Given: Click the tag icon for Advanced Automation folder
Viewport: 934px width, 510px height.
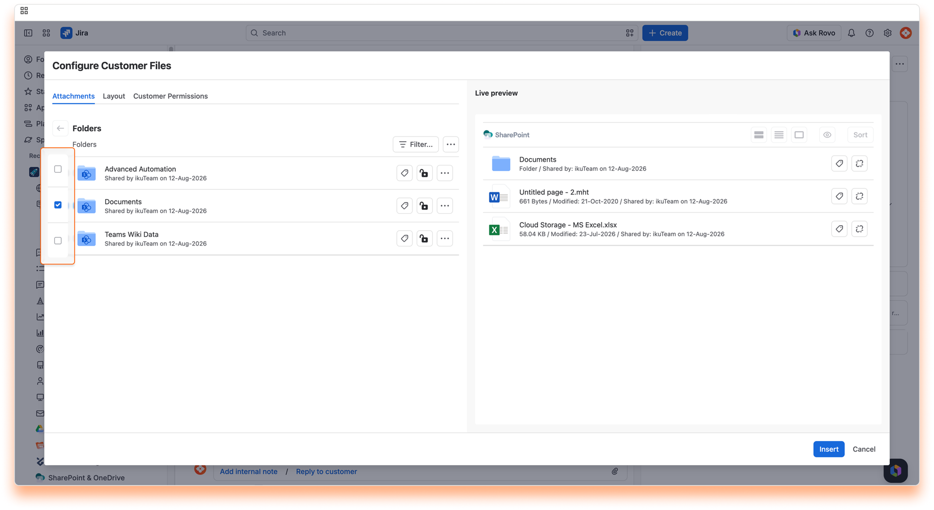Looking at the screenshot, I should click(404, 173).
